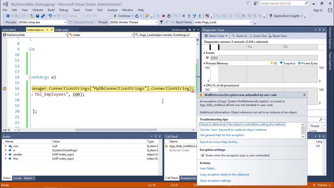
Task: Click the Find in Files toolbar icon
Action: tap(147, 16)
